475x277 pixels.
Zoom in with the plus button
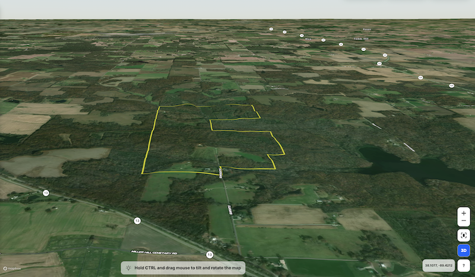coord(464,212)
